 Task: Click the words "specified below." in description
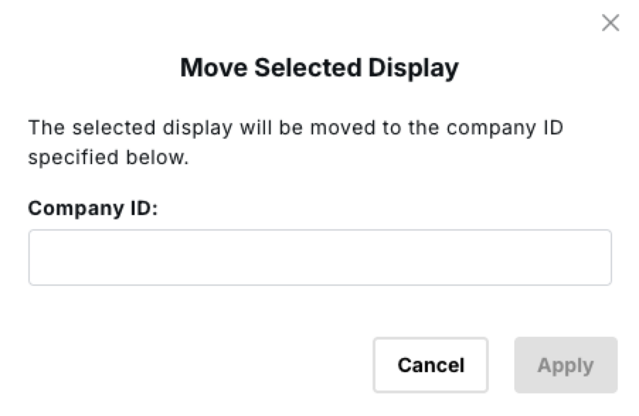(x=108, y=157)
